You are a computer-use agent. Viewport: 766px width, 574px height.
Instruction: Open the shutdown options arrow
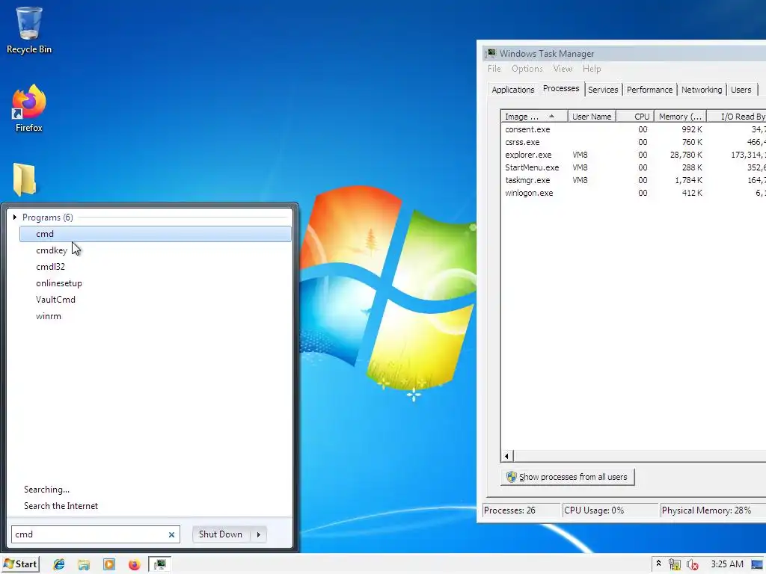(258, 534)
